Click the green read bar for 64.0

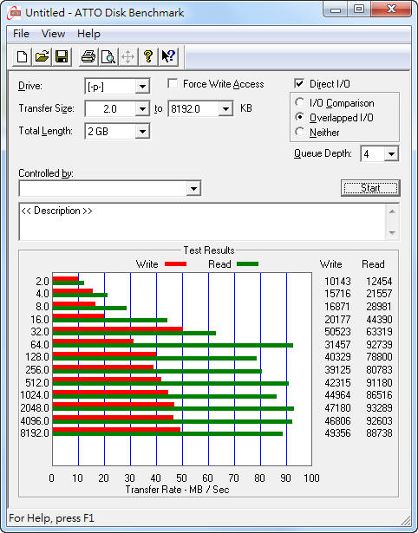[x=173, y=345]
